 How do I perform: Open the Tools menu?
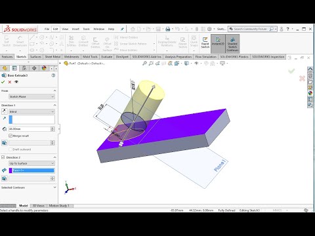pyautogui.click(x=86, y=29)
